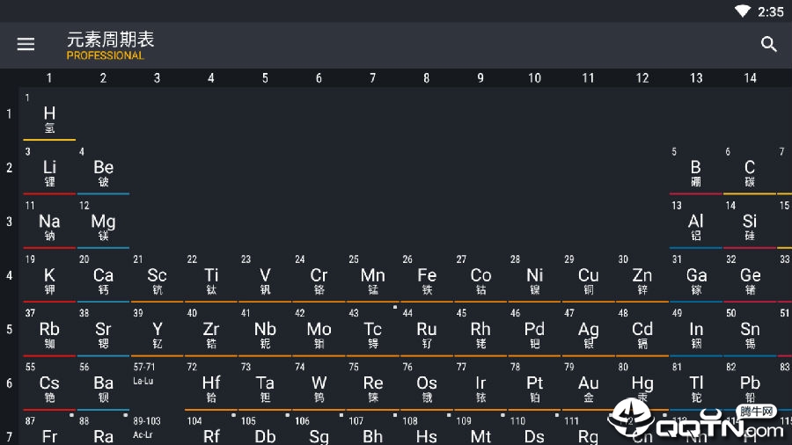
Task: Tap the Carbon (C) element tile
Action: [x=750, y=170]
